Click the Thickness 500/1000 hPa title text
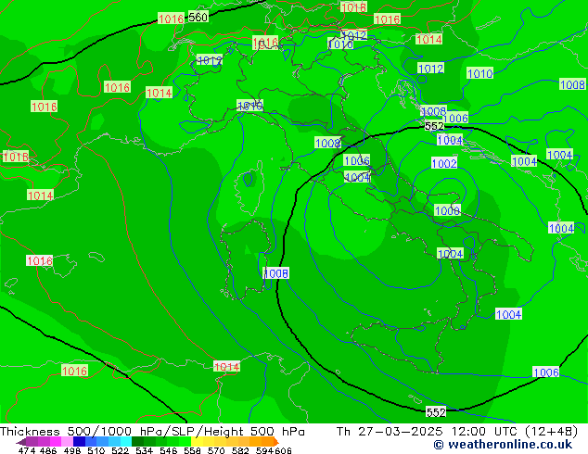 (153, 432)
